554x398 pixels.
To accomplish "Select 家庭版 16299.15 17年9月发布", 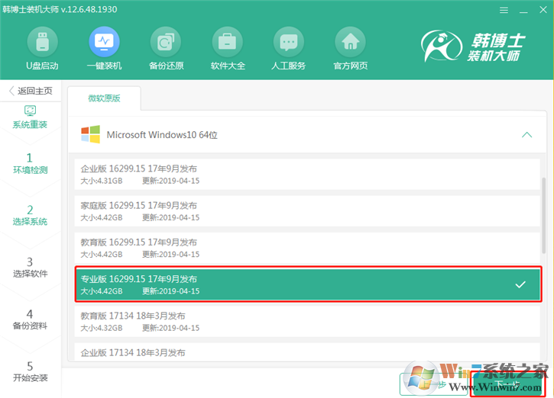I will click(x=307, y=211).
